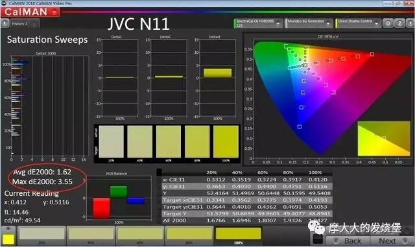This screenshot has height=247, width=415.
Task: Click the help question mark icon
Action: (x=399, y=23)
